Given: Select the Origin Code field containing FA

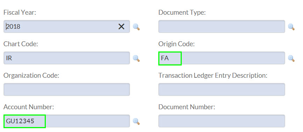Looking at the screenshot, I should pyautogui.click(x=222, y=58).
